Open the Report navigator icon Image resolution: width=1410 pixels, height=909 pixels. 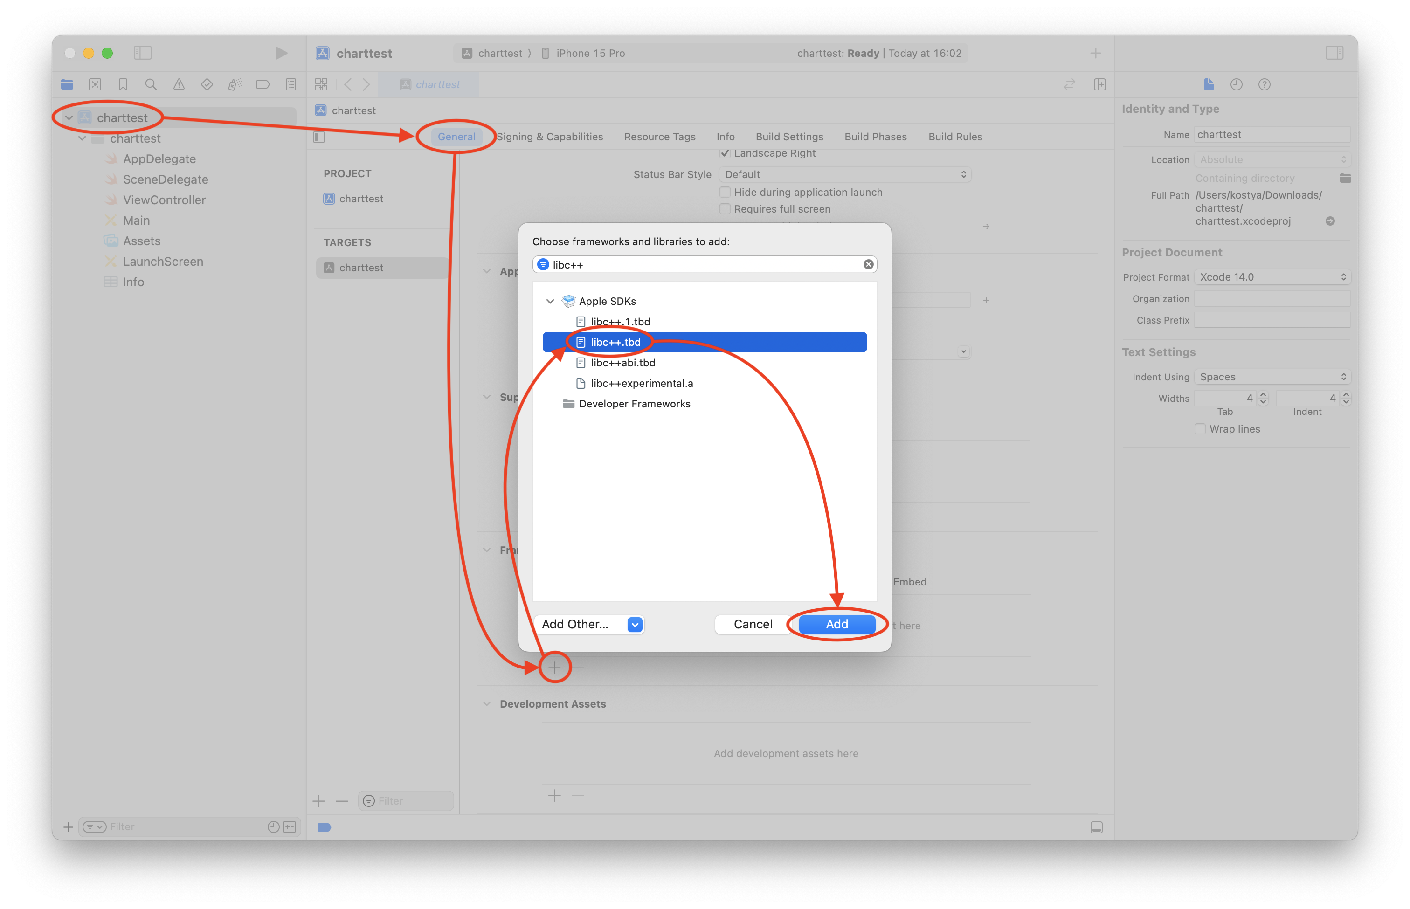tap(290, 84)
